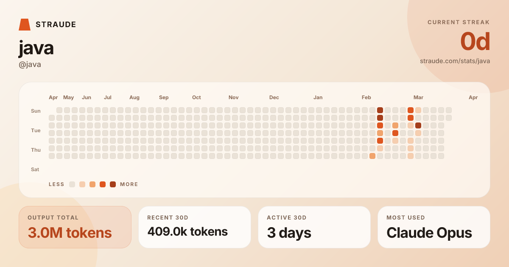Click the Oct month label on heatmap
509x267 pixels.
(196, 97)
